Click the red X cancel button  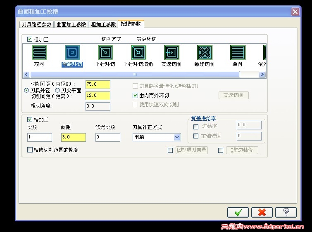tap(262, 212)
